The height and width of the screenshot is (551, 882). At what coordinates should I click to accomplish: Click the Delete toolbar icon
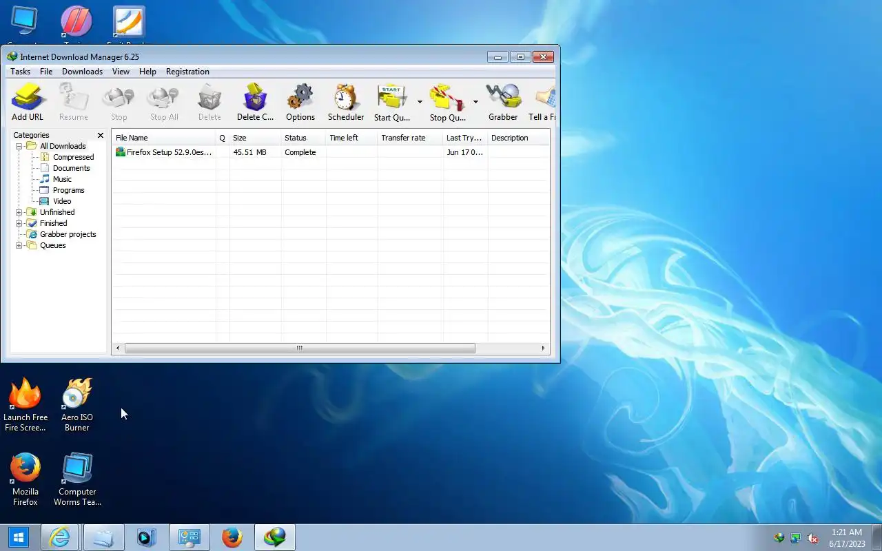(x=209, y=102)
